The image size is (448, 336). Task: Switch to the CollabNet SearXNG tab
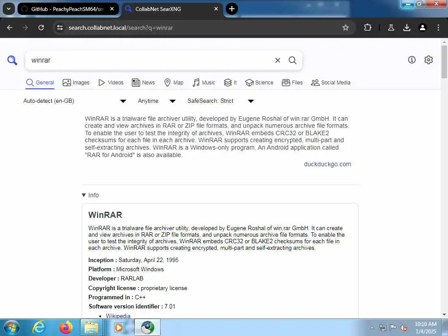click(x=172, y=9)
